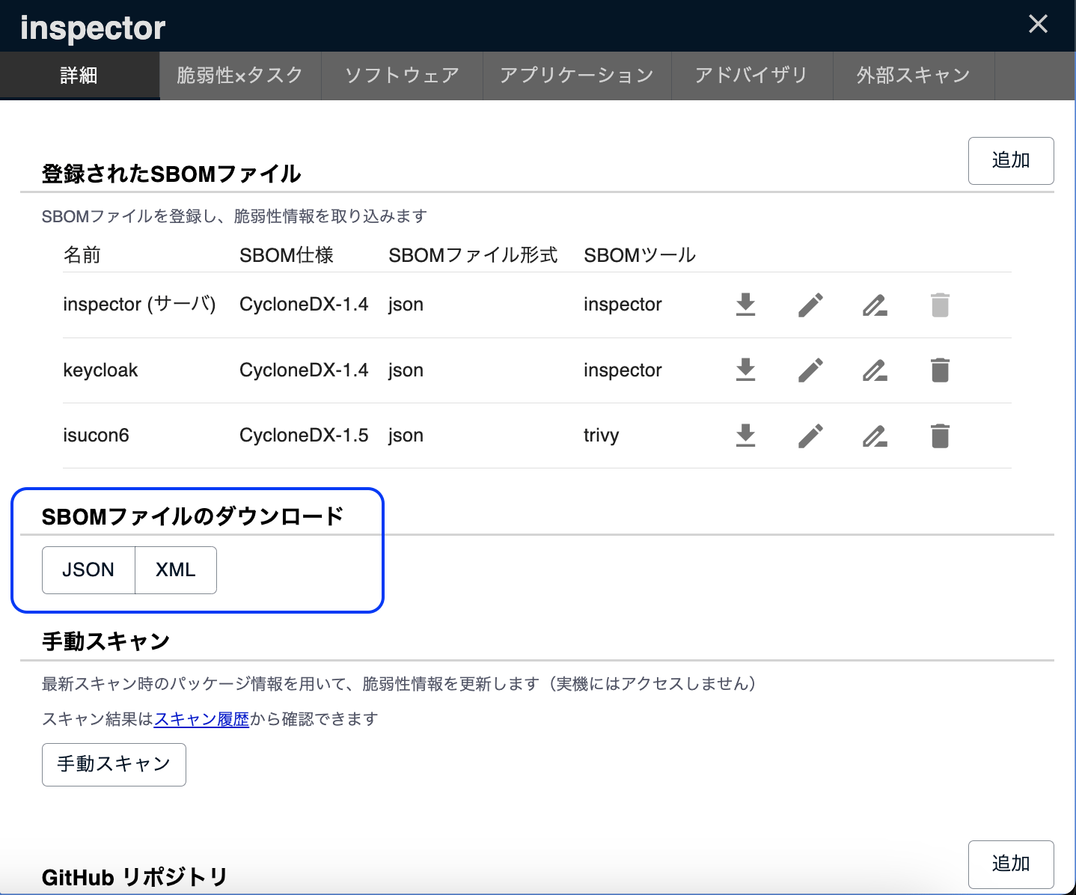The height and width of the screenshot is (895, 1076).
Task: Download the inspector (サーバ) SBOM file
Action: tap(745, 305)
